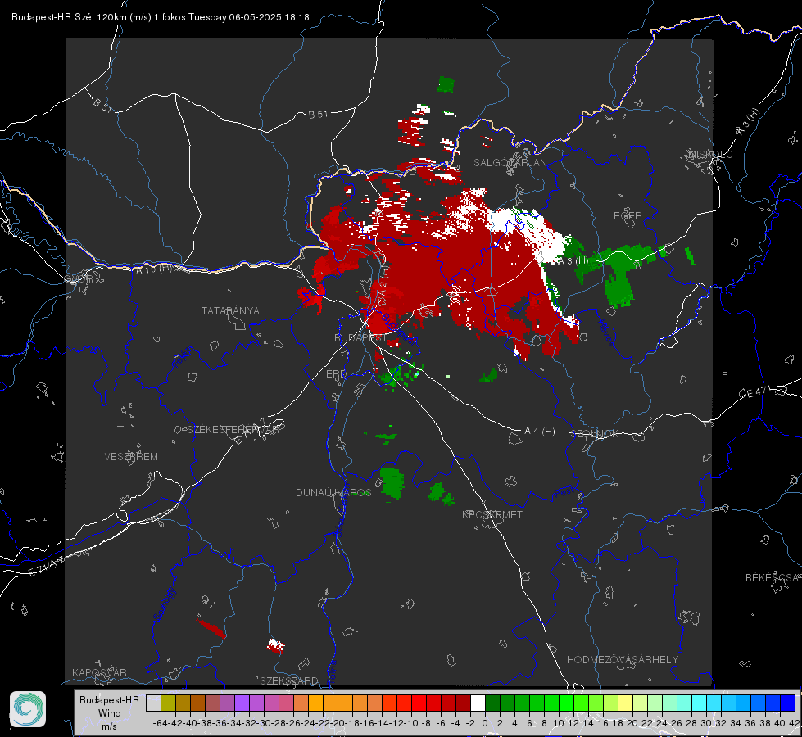Click the radar title text with timestamp 18:18

point(160,17)
